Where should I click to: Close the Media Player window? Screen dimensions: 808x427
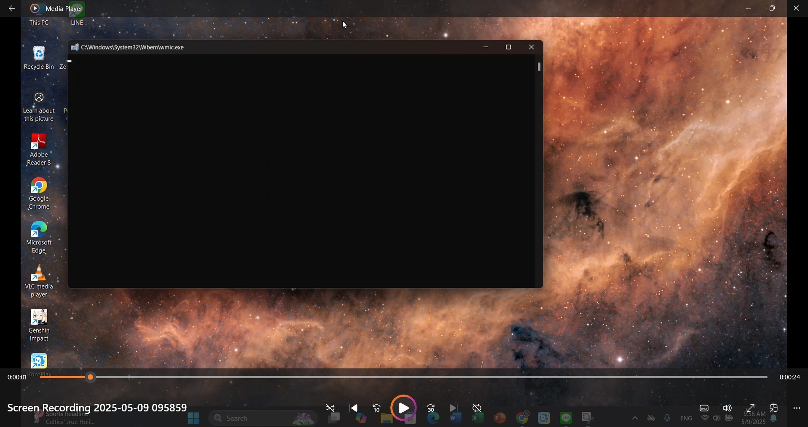pos(797,8)
